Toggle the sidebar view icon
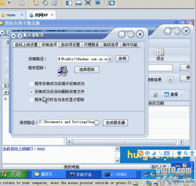Screen dimensions: 196x186 [69, 3]
